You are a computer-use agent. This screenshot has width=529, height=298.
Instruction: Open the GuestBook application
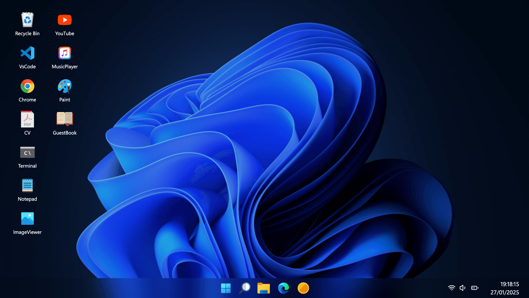(x=65, y=119)
